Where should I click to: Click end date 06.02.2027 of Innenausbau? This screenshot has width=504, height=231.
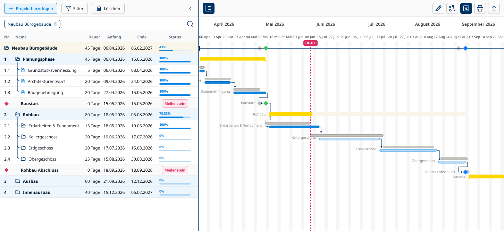(x=142, y=192)
